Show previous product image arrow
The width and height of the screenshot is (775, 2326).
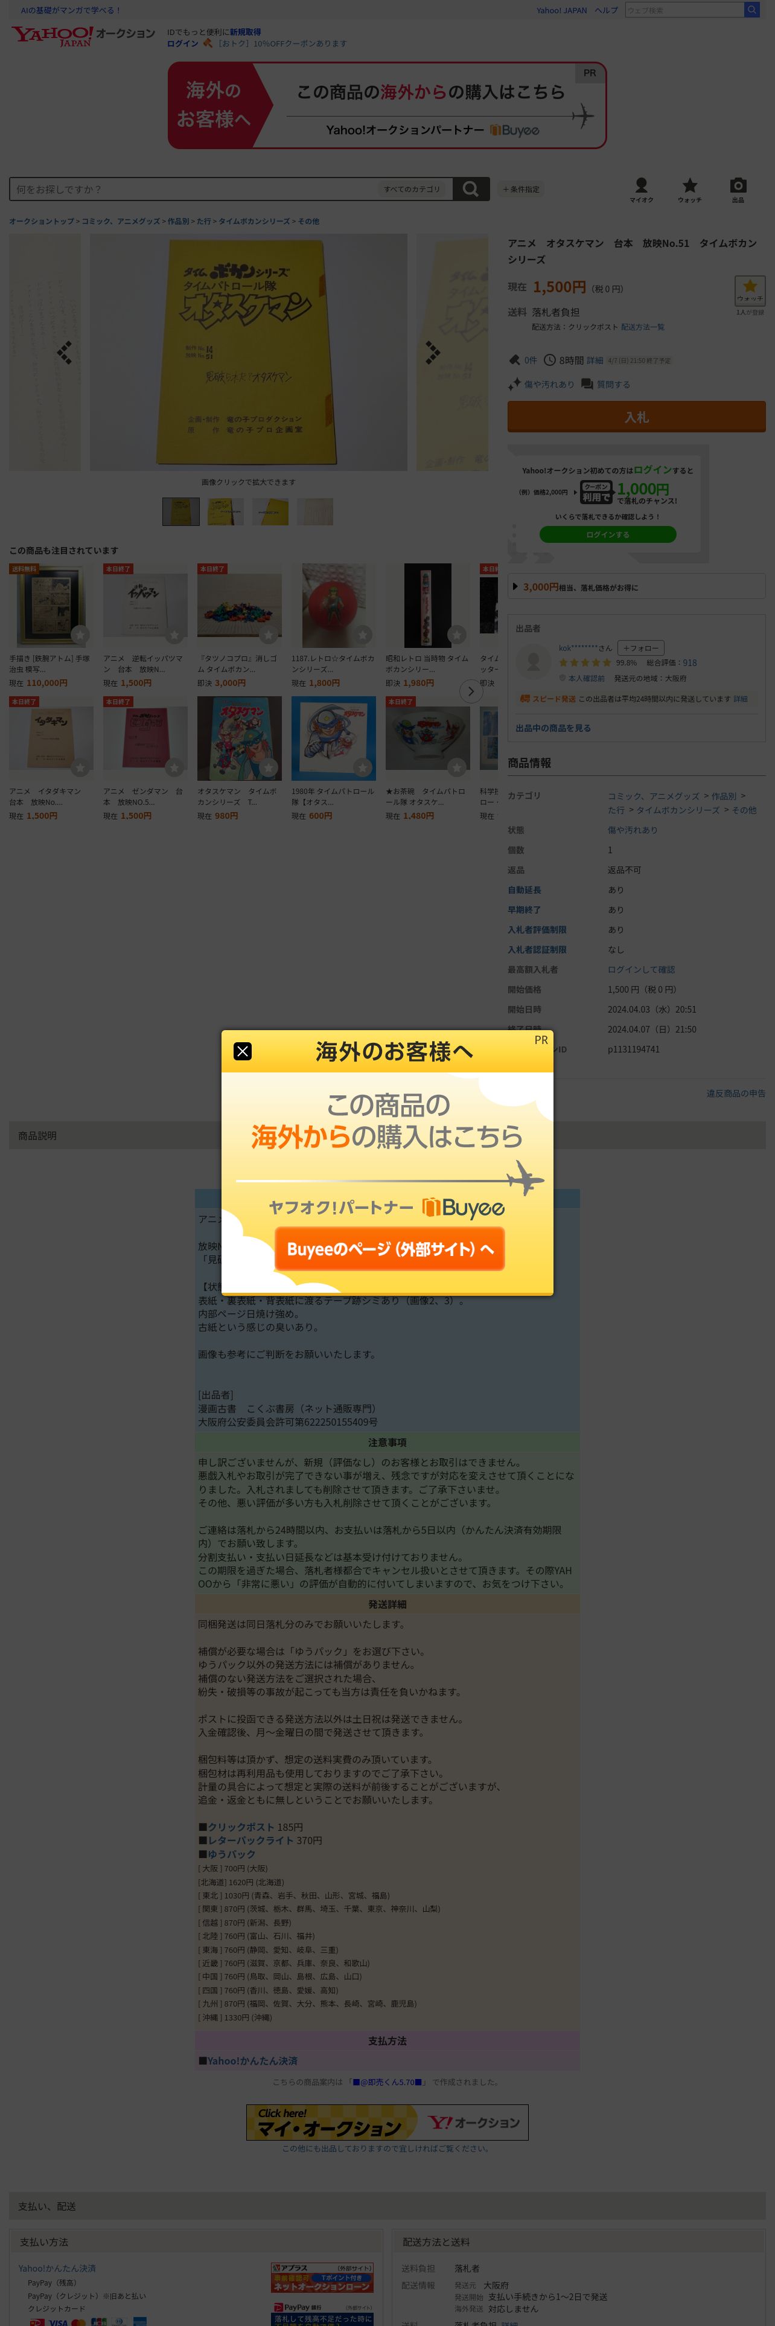pos(64,353)
